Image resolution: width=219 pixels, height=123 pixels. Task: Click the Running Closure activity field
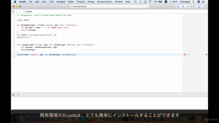coord(109,6)
